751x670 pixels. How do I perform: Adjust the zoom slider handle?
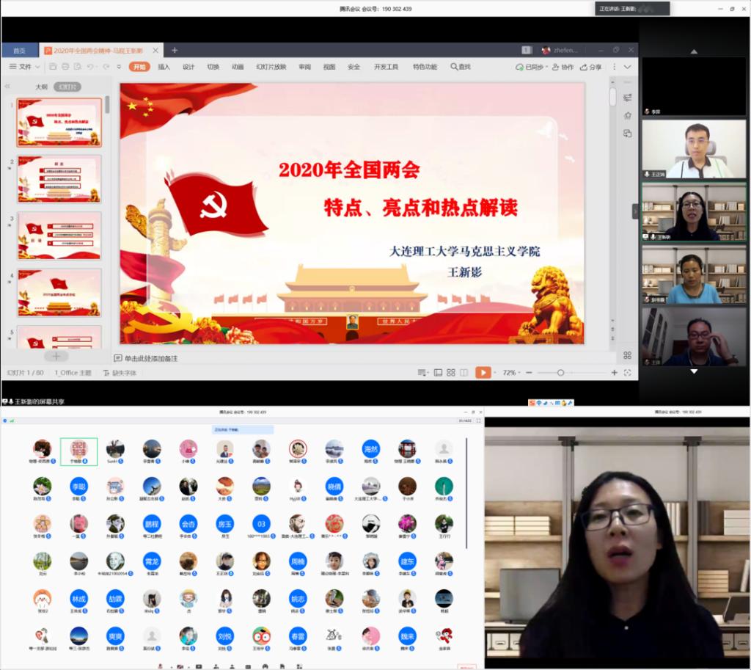pyautogui.click(x=560, y=373)
